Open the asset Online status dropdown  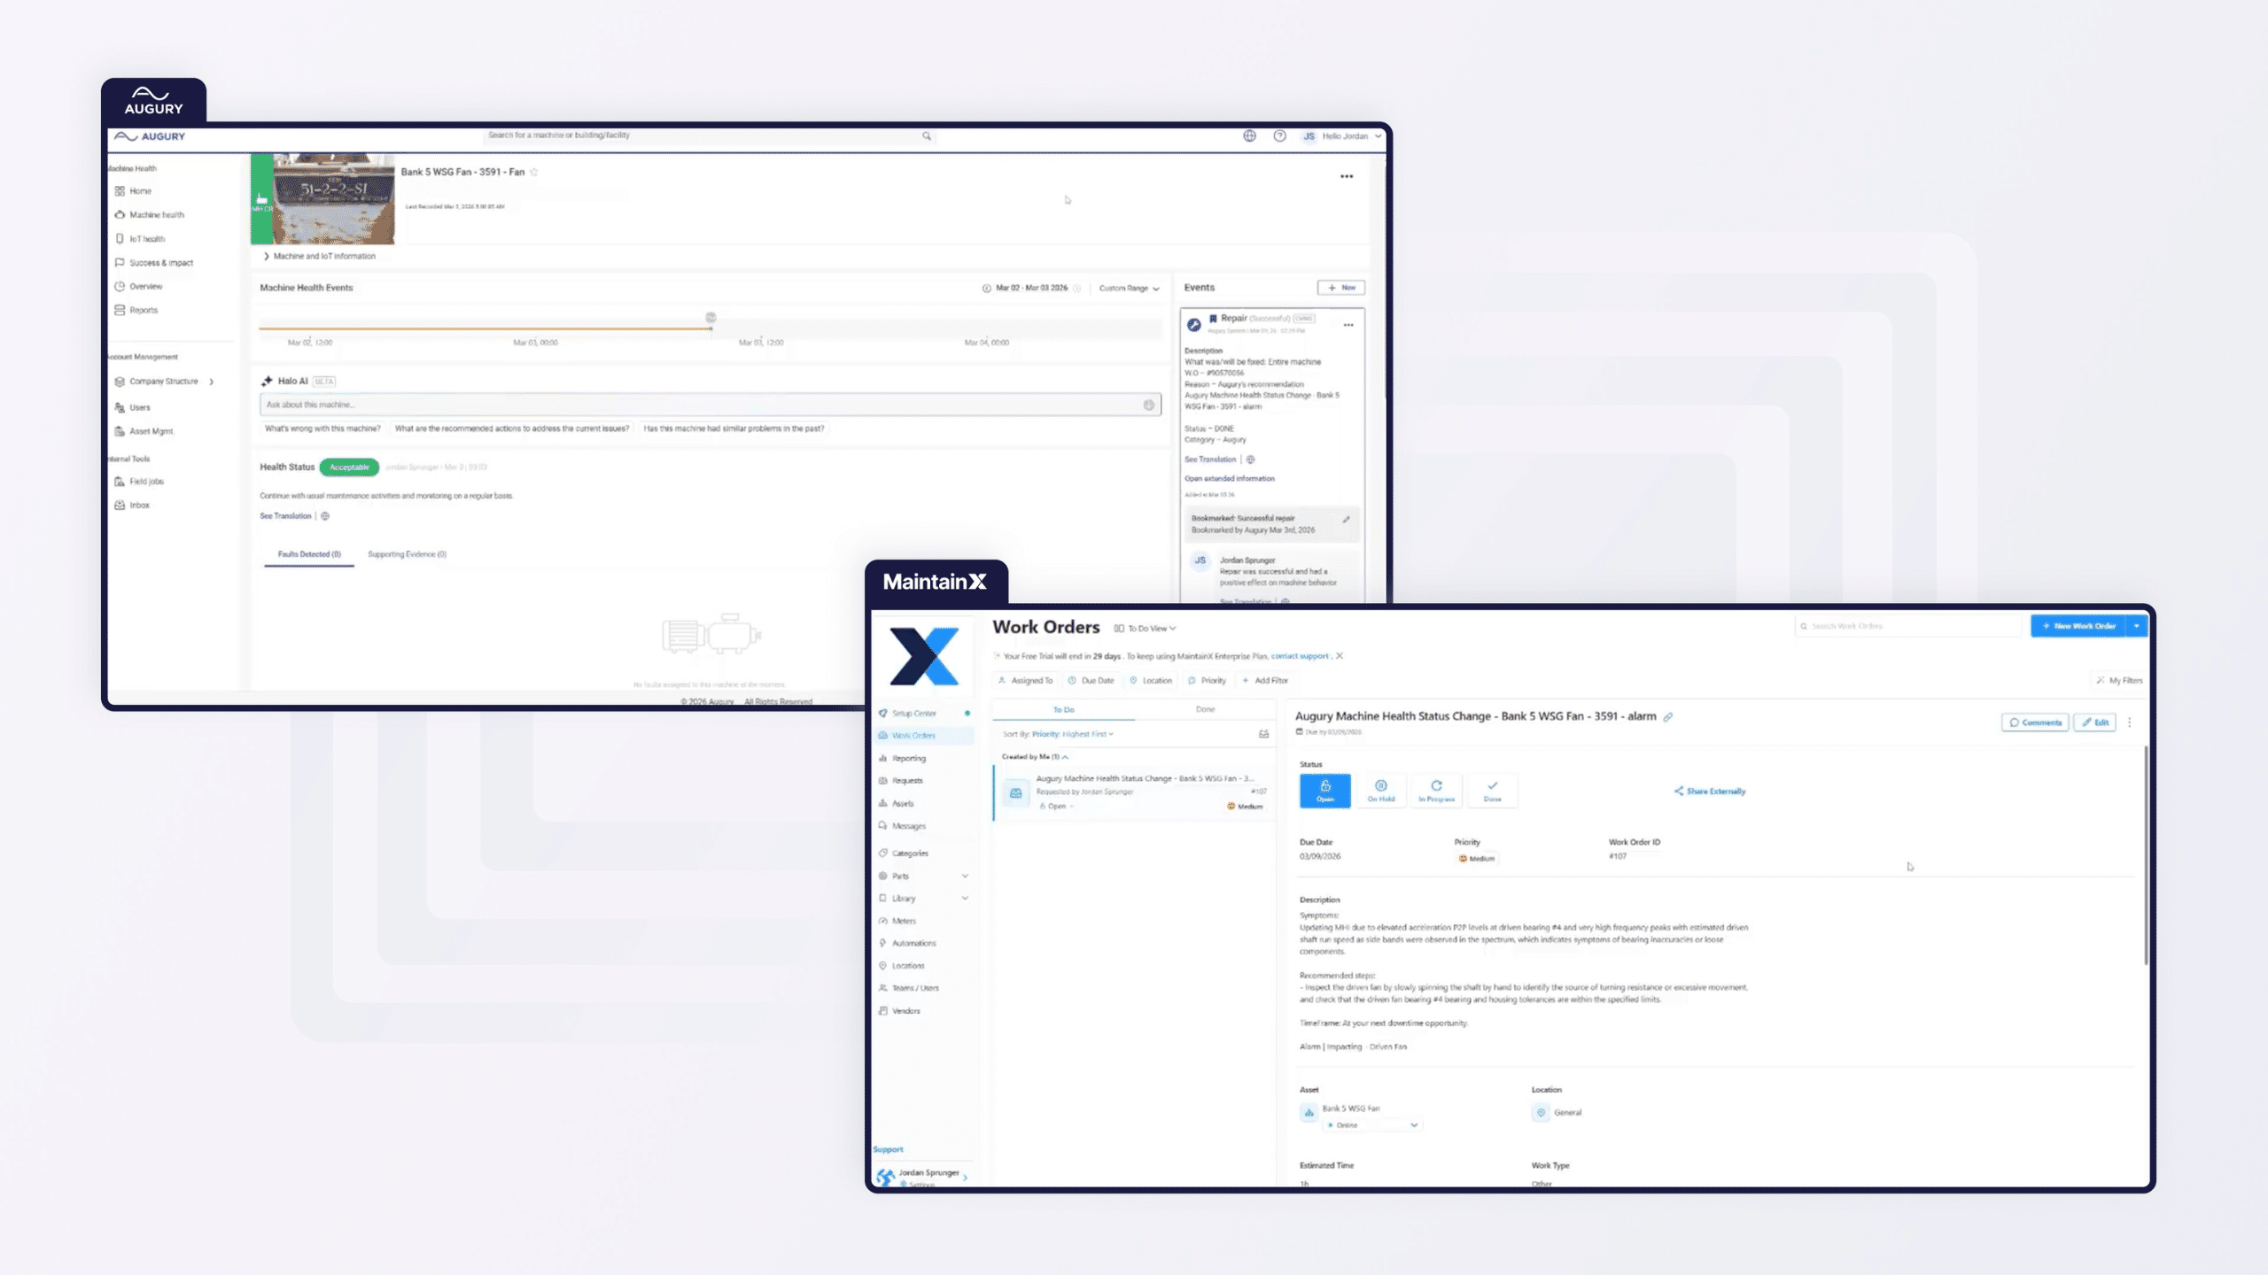1372,1125
